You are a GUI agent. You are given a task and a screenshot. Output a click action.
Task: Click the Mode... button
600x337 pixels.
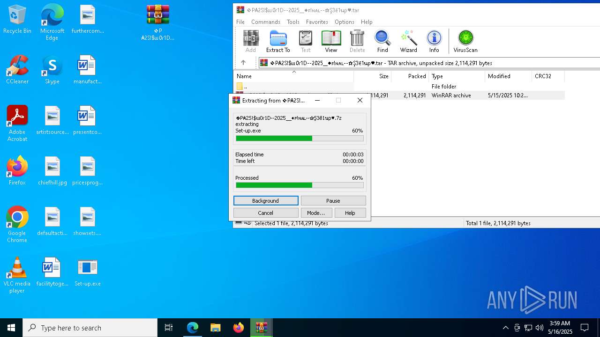pos(316,213)
